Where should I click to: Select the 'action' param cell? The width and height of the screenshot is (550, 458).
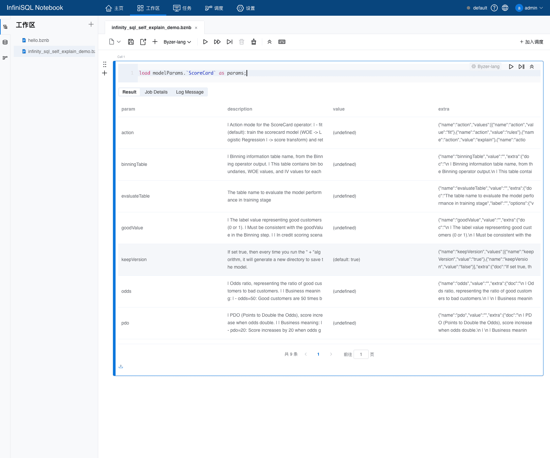point(127,132)
